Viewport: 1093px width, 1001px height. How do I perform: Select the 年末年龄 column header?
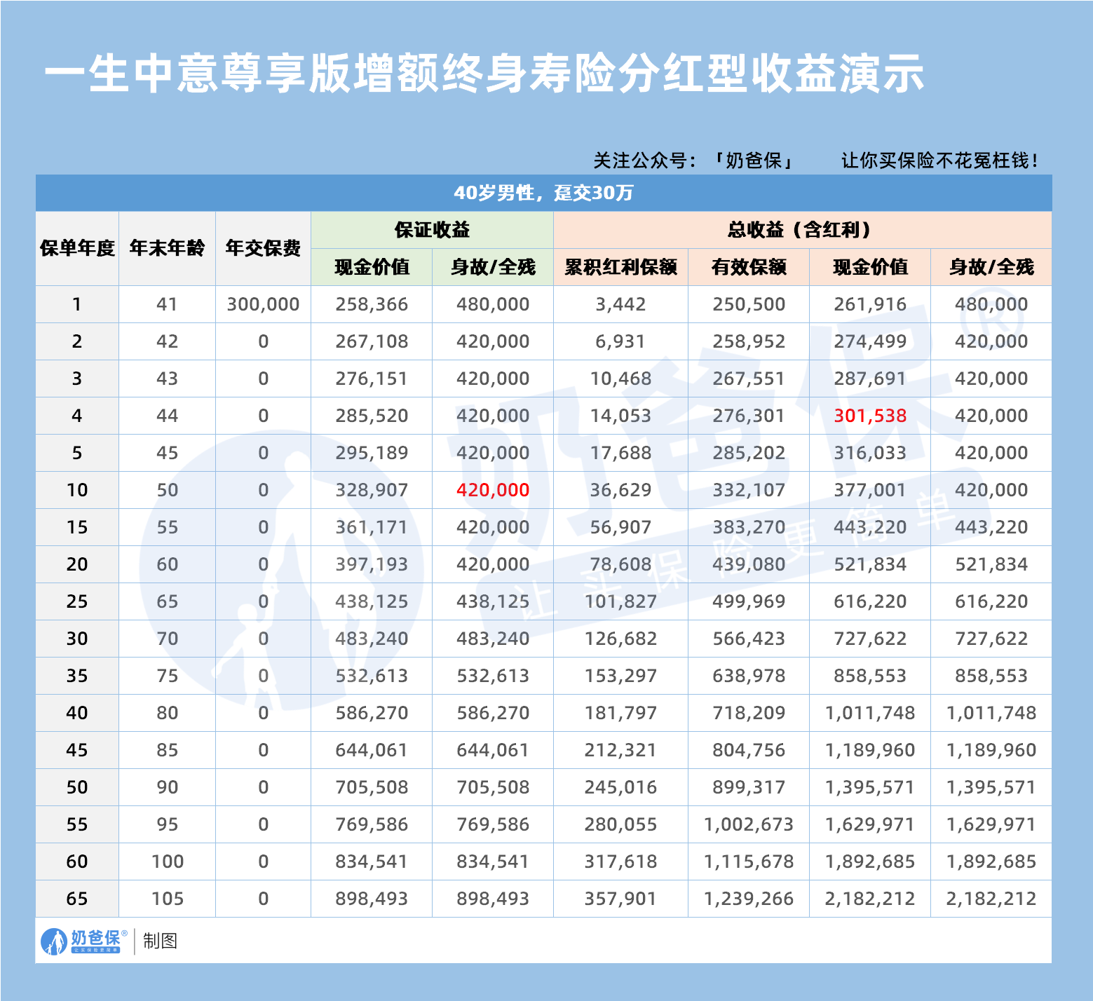167,248
